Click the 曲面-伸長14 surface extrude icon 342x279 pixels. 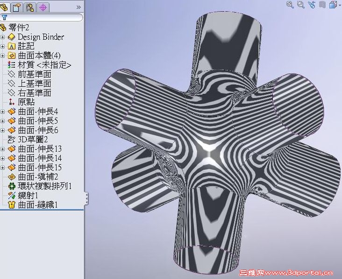click(x=12, y=158)
